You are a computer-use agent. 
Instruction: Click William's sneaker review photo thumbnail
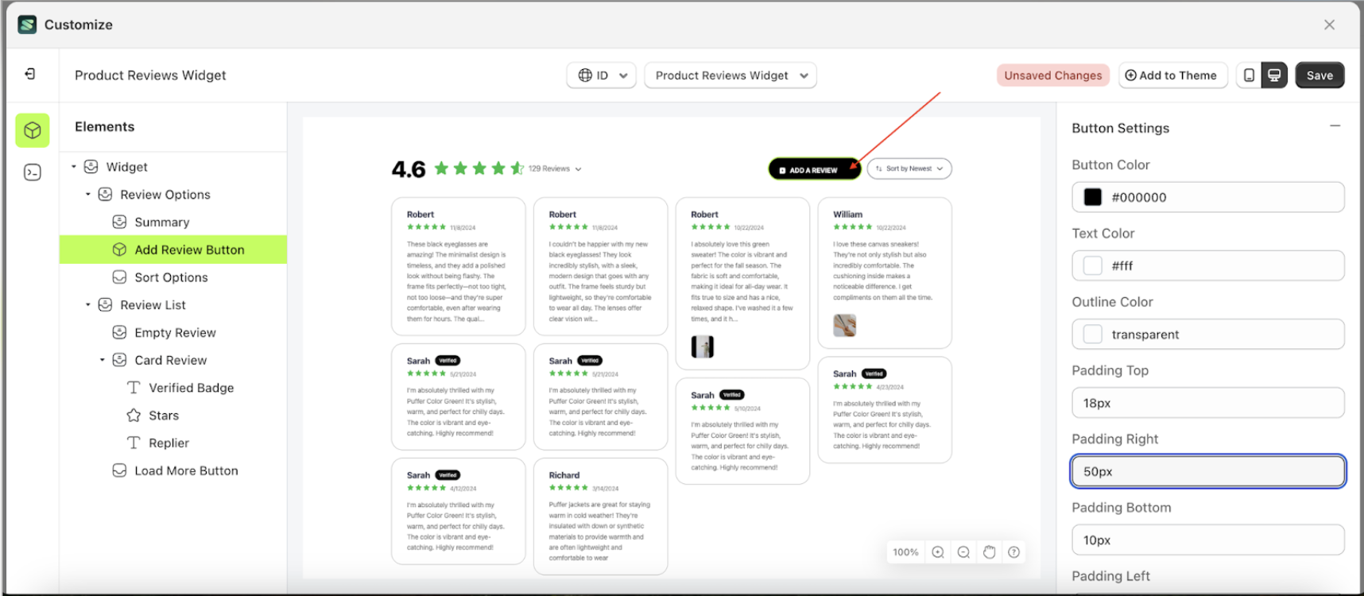(844, 325)
